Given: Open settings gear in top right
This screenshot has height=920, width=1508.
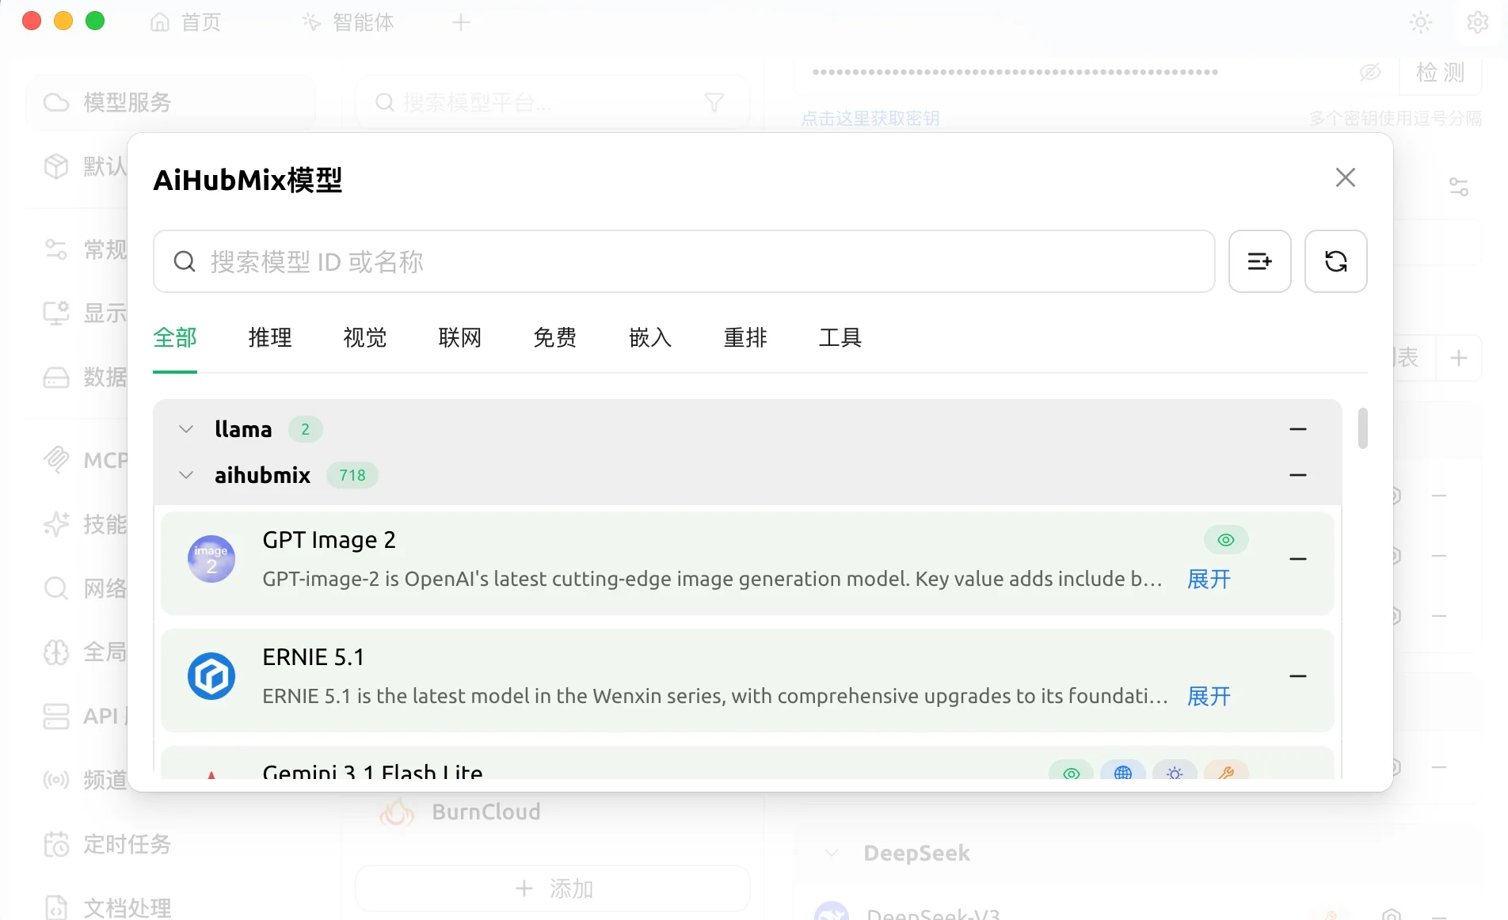Looking at the screenshot, I should click(x=1478, y=22).
